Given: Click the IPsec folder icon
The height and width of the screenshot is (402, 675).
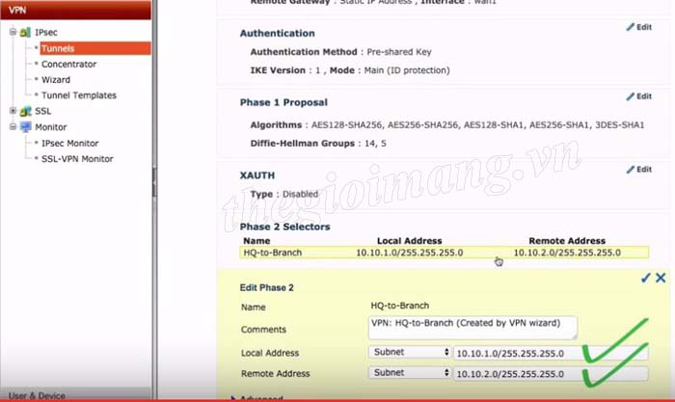Looking at the screenshot, I should tap(25, 32).
